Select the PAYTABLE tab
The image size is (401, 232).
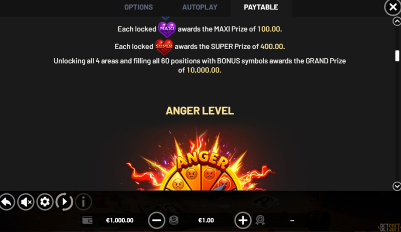[261, 7]
